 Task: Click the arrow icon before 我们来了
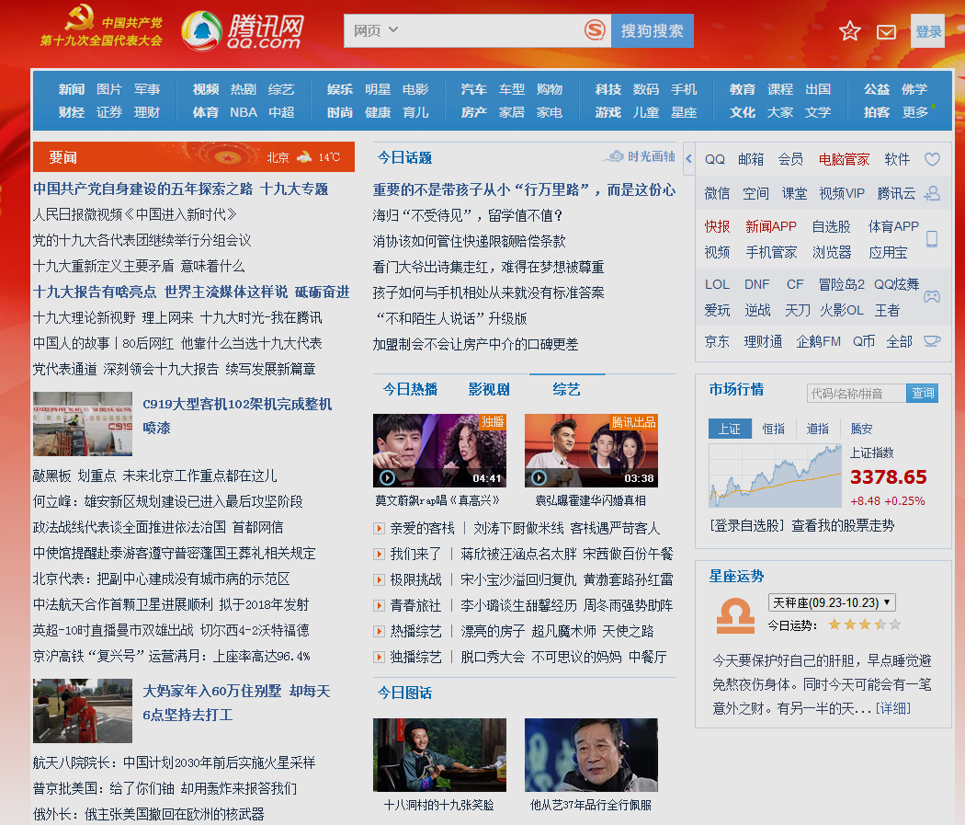click(379, 554)
